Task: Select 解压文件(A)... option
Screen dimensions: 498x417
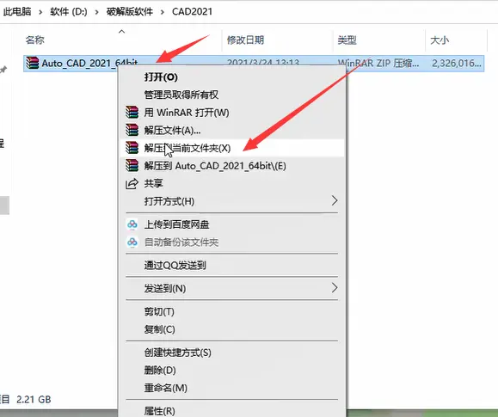Action: pos(232,130)
